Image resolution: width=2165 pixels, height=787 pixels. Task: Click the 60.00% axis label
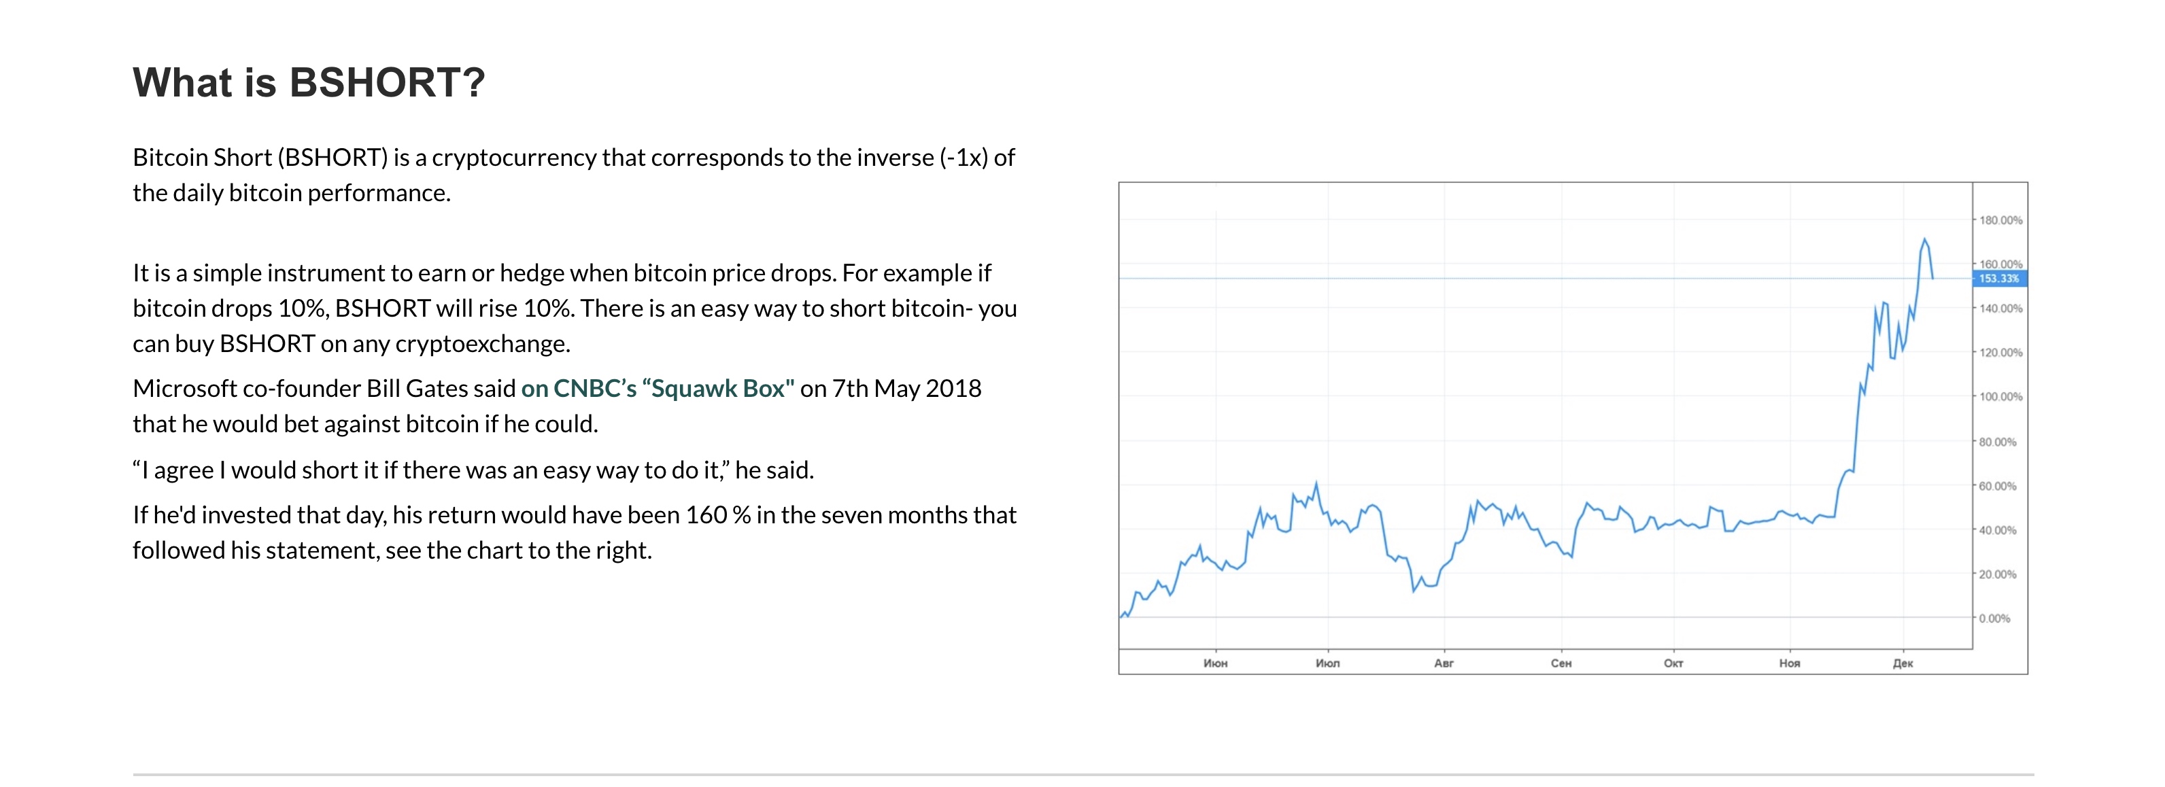(1998, 487)
